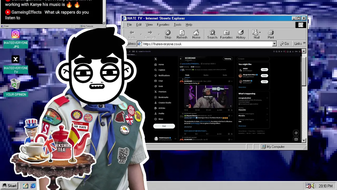337x190 pixels.
Task: Open the Edit menu
Action: tap(139, 25)
